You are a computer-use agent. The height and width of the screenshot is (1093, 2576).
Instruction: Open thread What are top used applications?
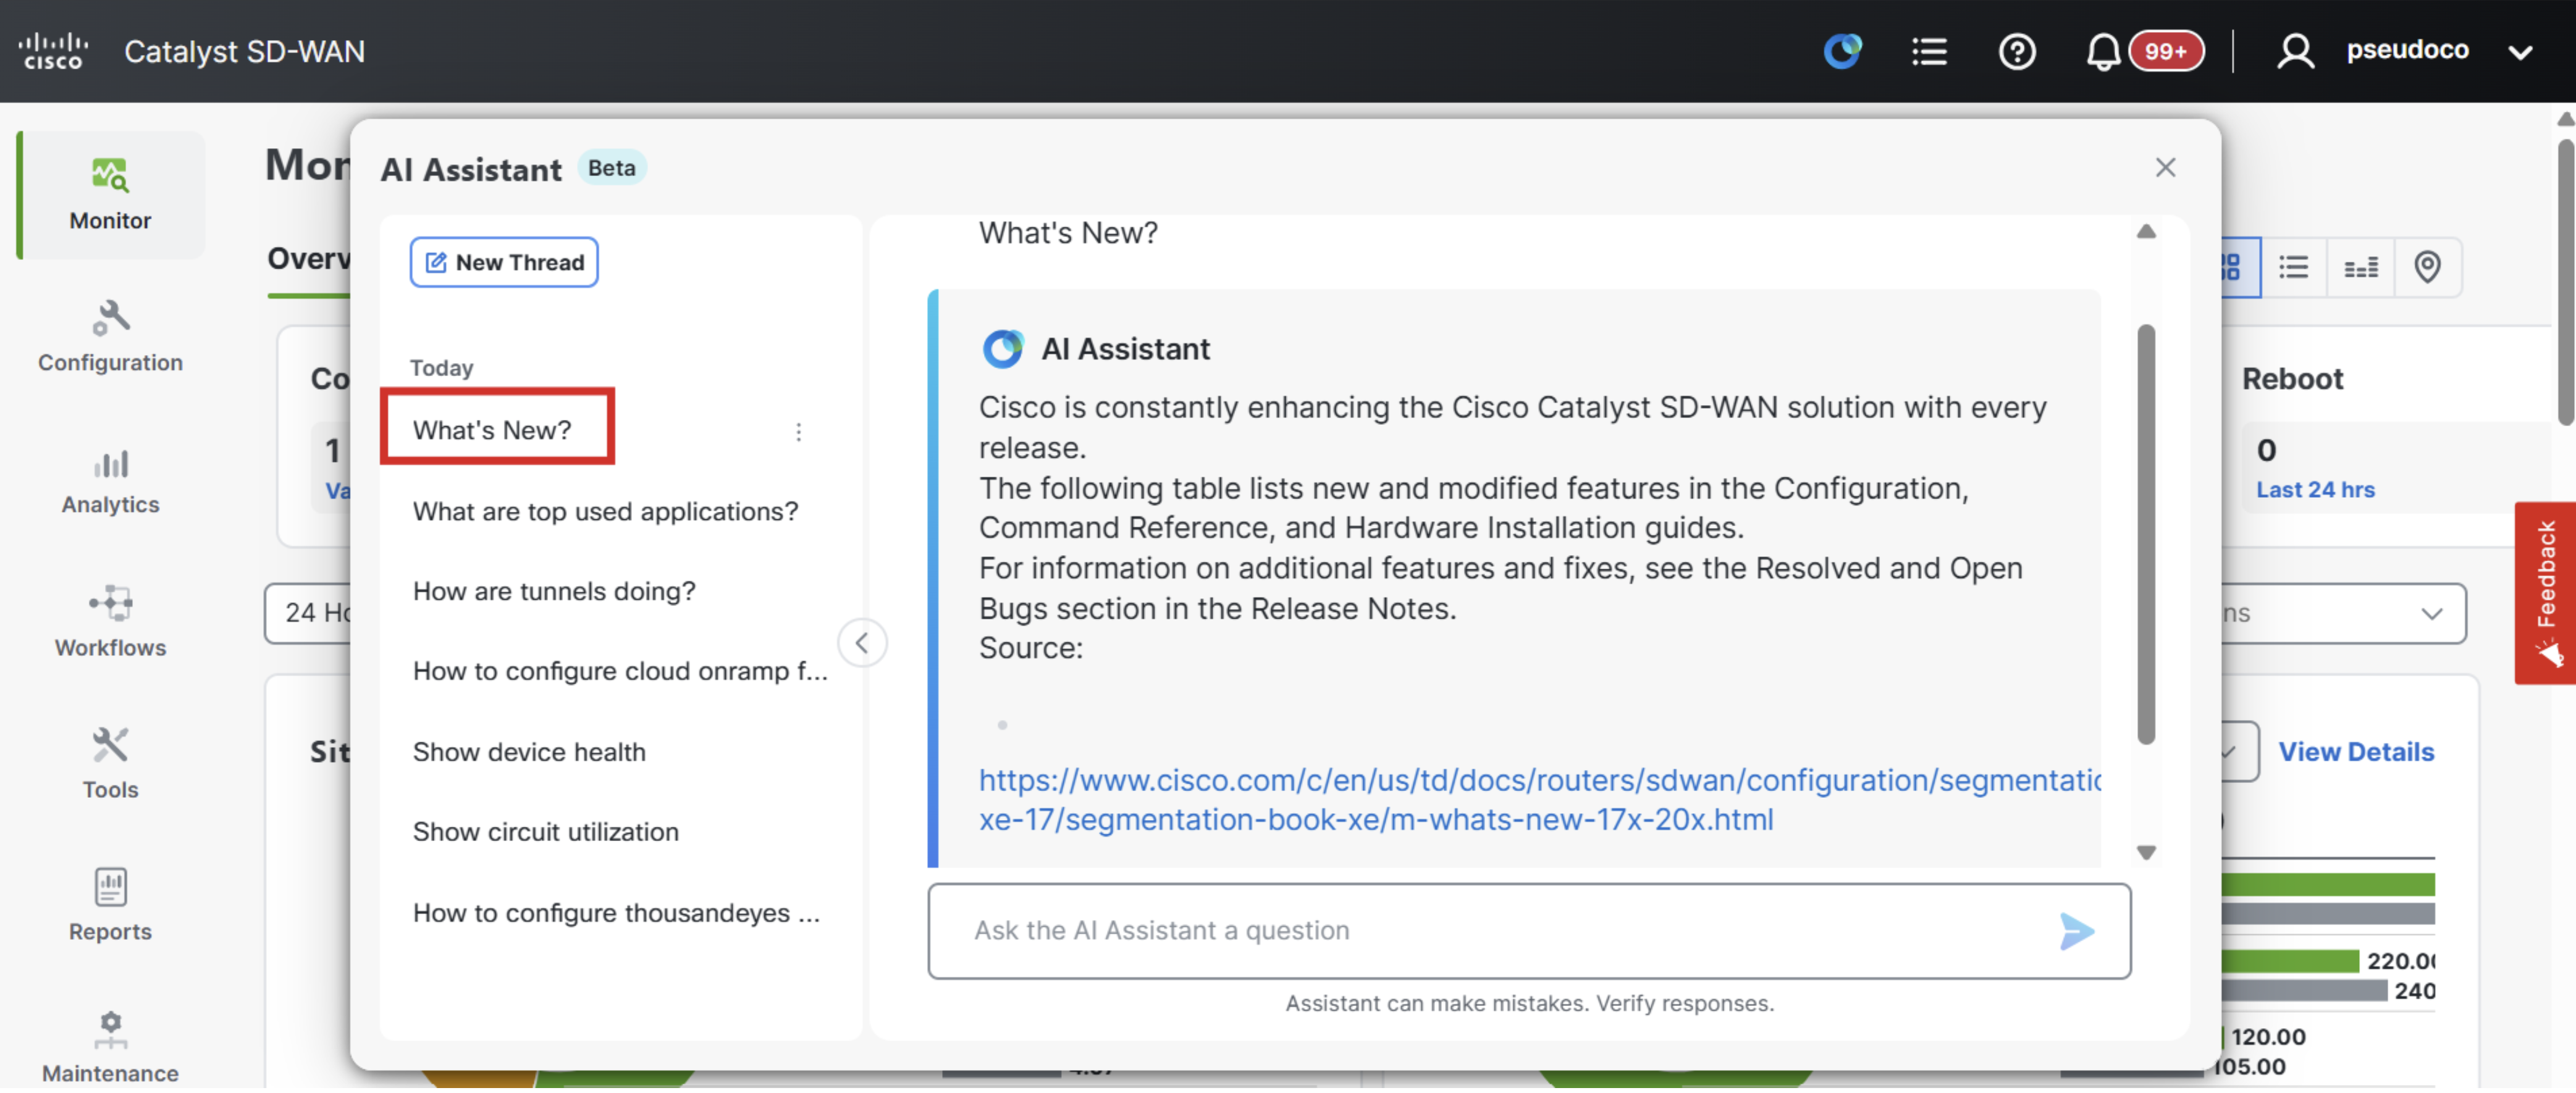(x=605, y=511)
